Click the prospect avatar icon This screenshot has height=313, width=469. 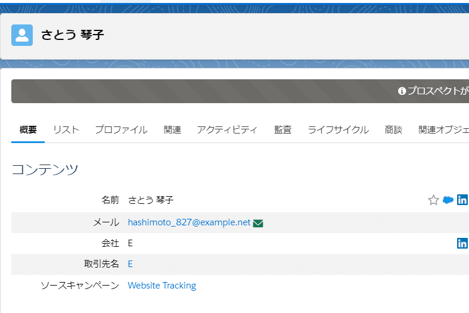pos(22,35)
